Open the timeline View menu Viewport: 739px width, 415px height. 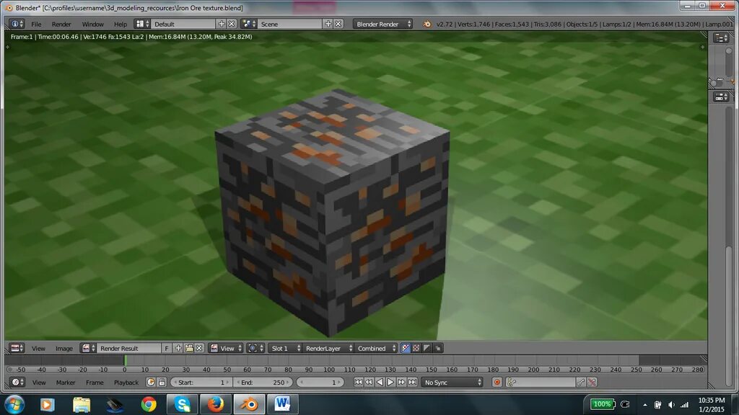(39, 383)
